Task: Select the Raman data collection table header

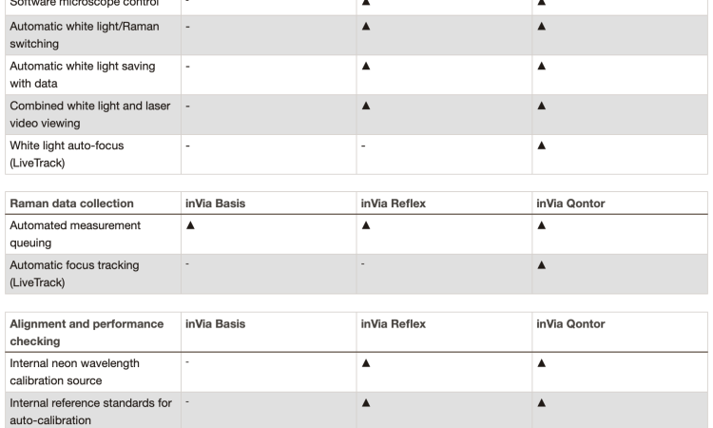Action: [x=71, y=204]
